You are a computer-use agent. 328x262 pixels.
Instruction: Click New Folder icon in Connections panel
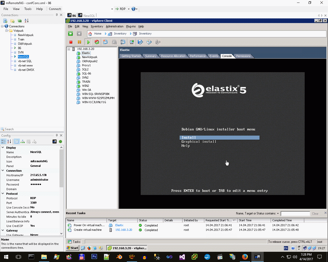[12, 21]
